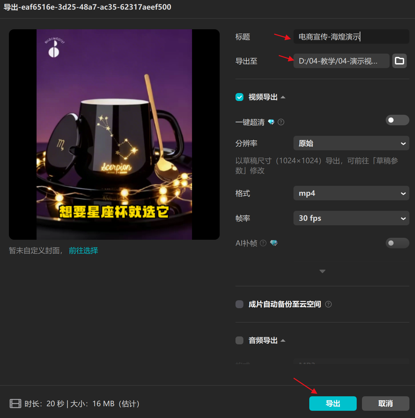Expand more settings via the down arrow
The width and height of the screenshot is (415, 418).
coord(322,271)
